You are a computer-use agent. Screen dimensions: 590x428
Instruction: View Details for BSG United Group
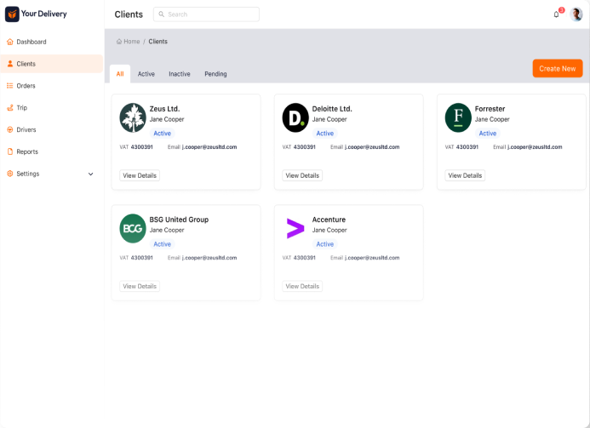140,286
